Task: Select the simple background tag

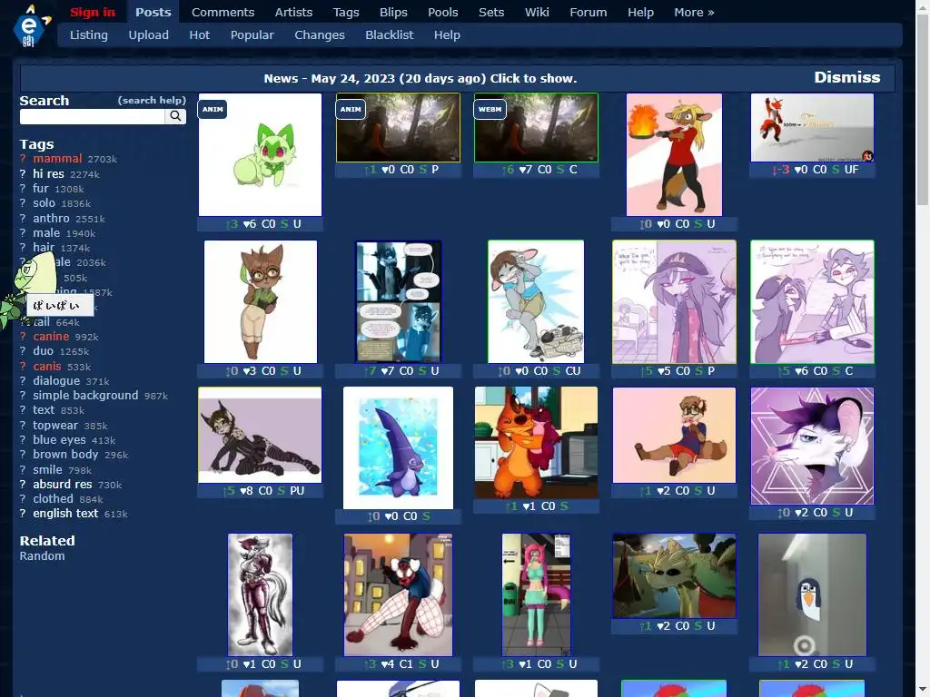Action: pos(85,396)
